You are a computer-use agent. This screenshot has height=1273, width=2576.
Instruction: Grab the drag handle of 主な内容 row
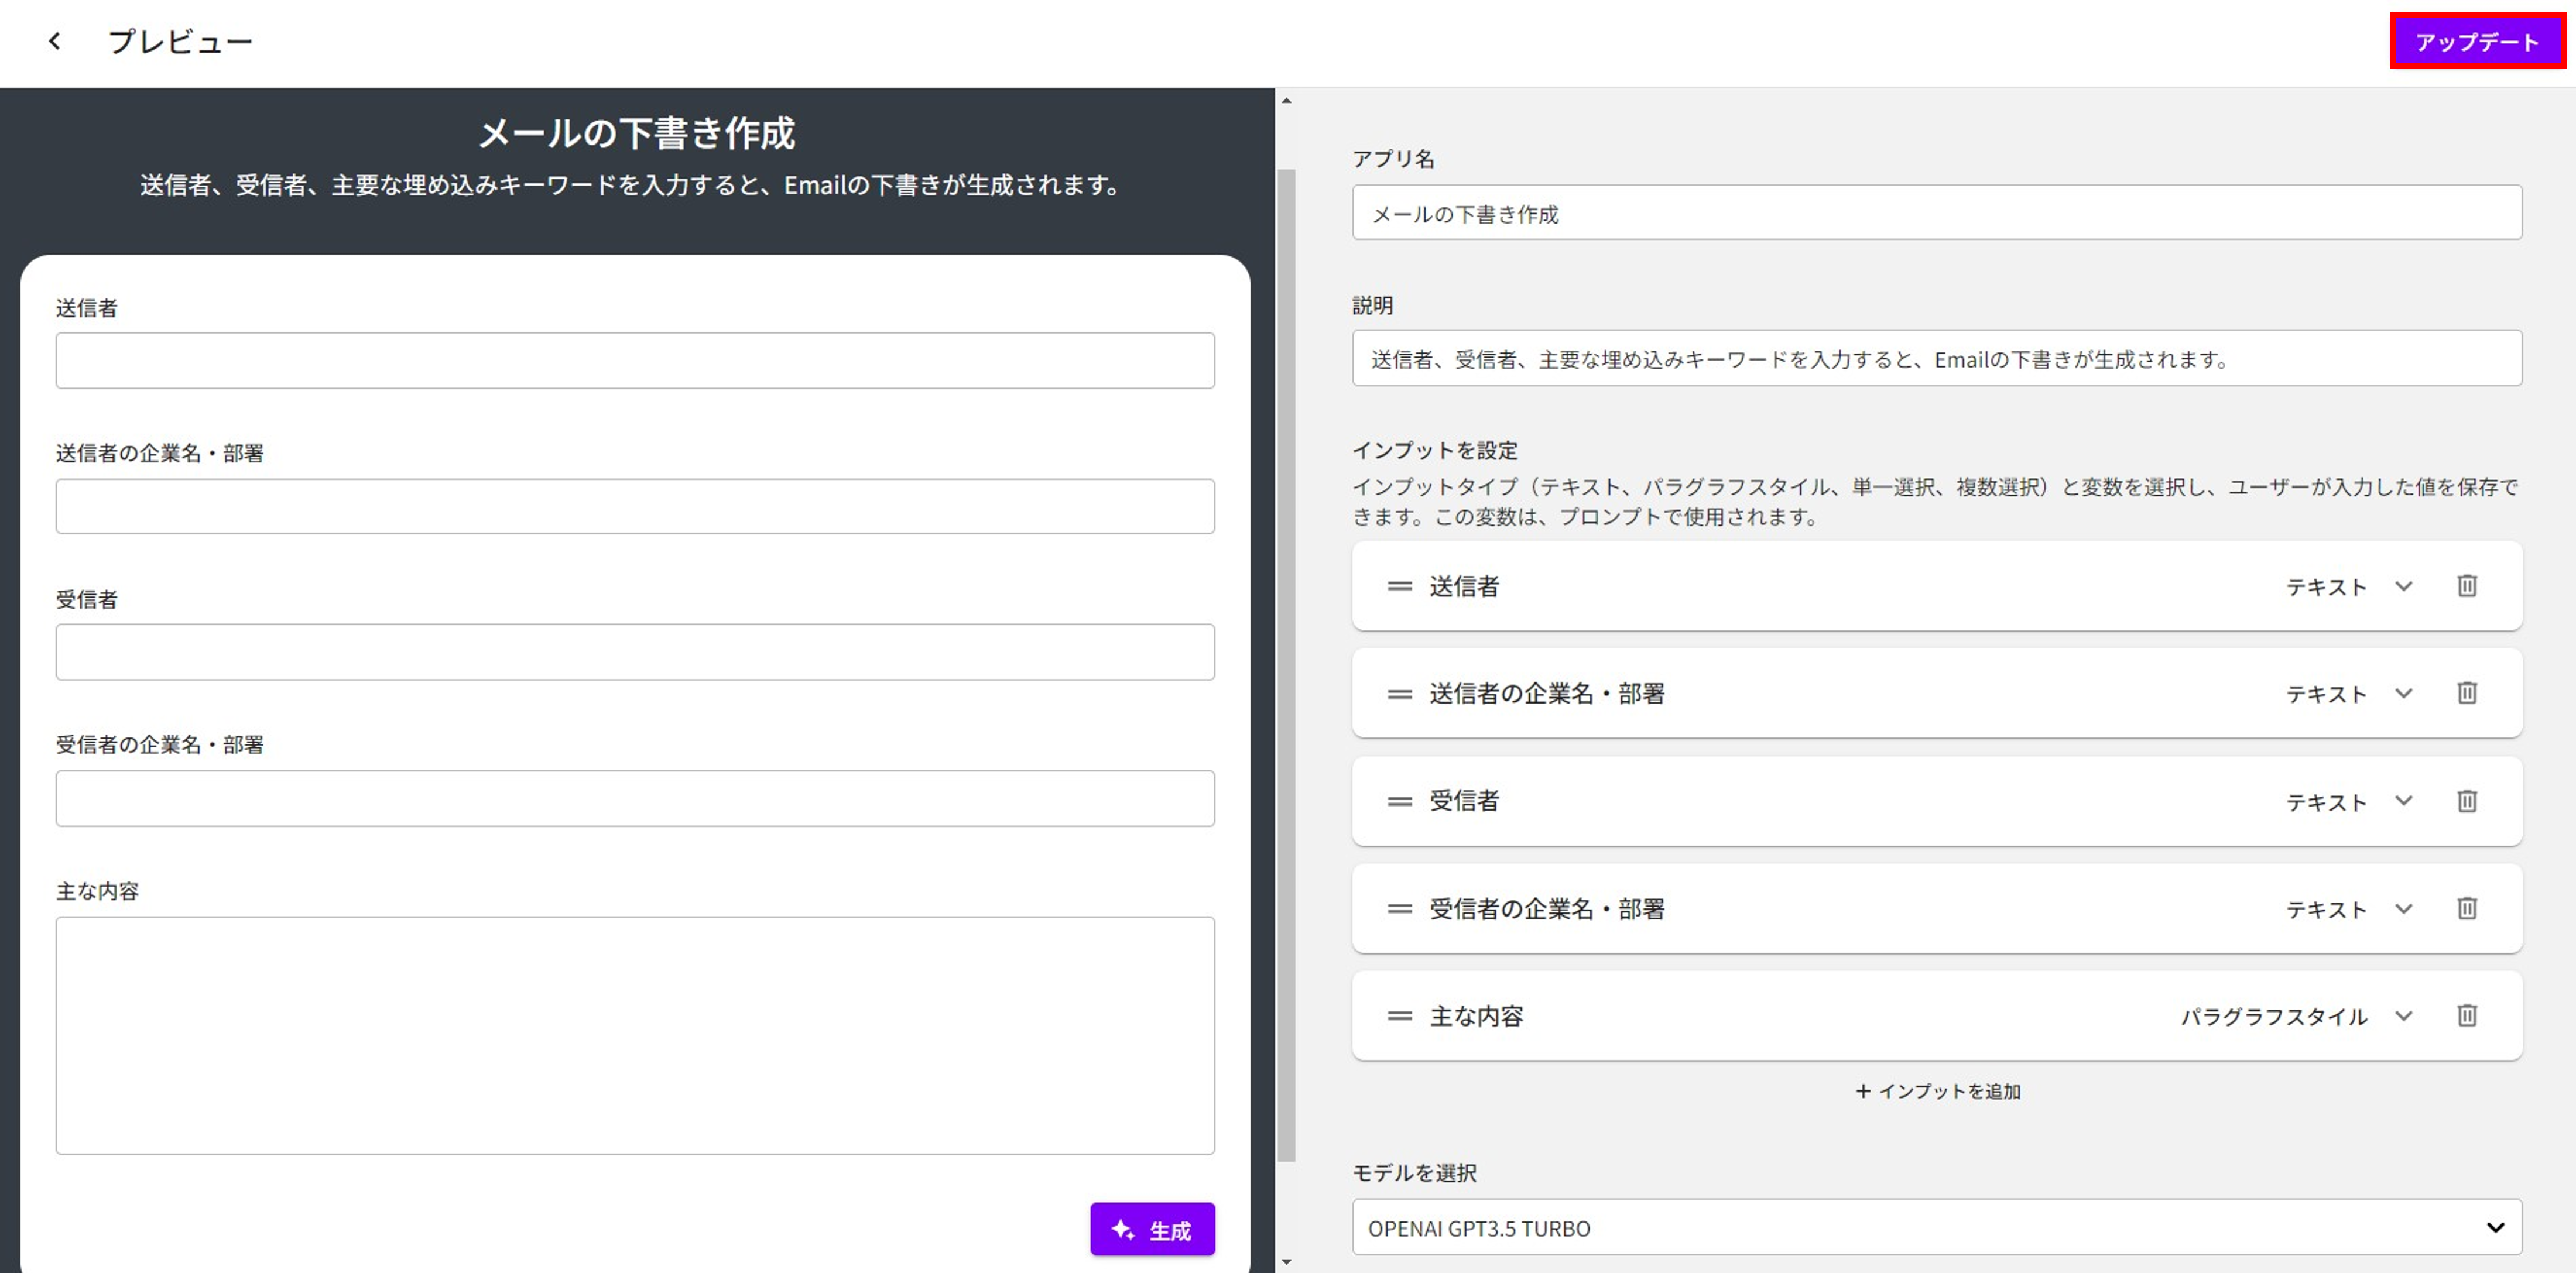click(x=1399, y=1017)
